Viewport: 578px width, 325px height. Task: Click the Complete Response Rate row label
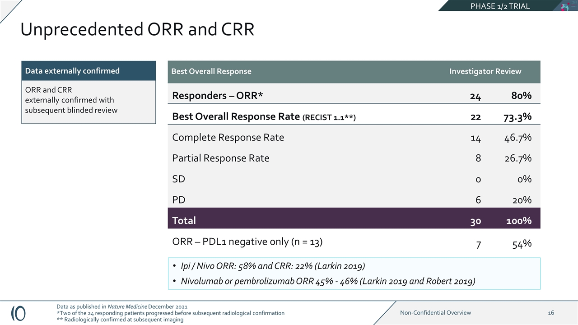228,137
